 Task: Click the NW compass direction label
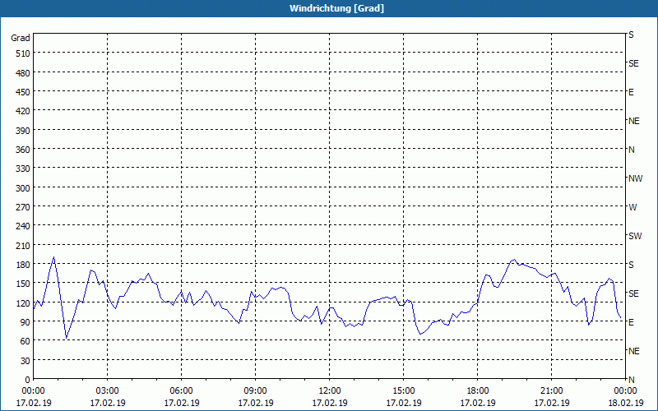click(635, 178)
